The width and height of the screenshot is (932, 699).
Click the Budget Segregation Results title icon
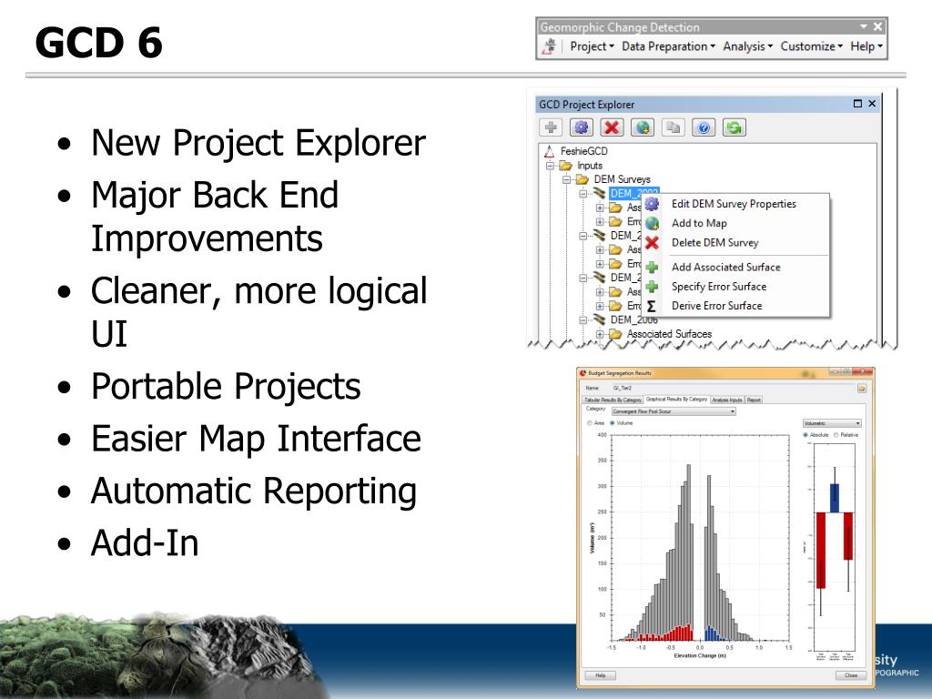coord(583,372)
